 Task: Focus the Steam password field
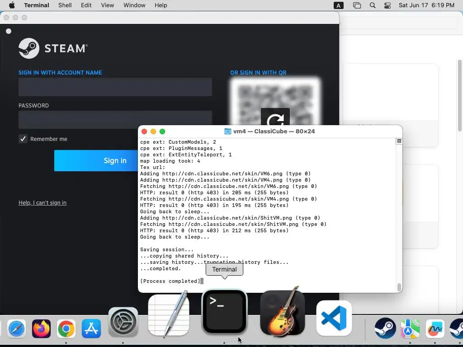[x=115, y=119]
